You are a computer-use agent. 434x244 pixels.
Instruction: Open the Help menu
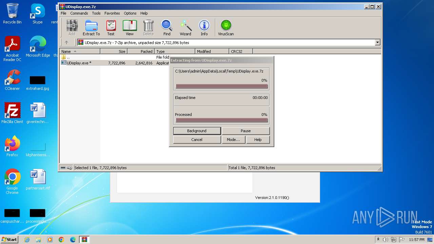[x=144, y=13]
